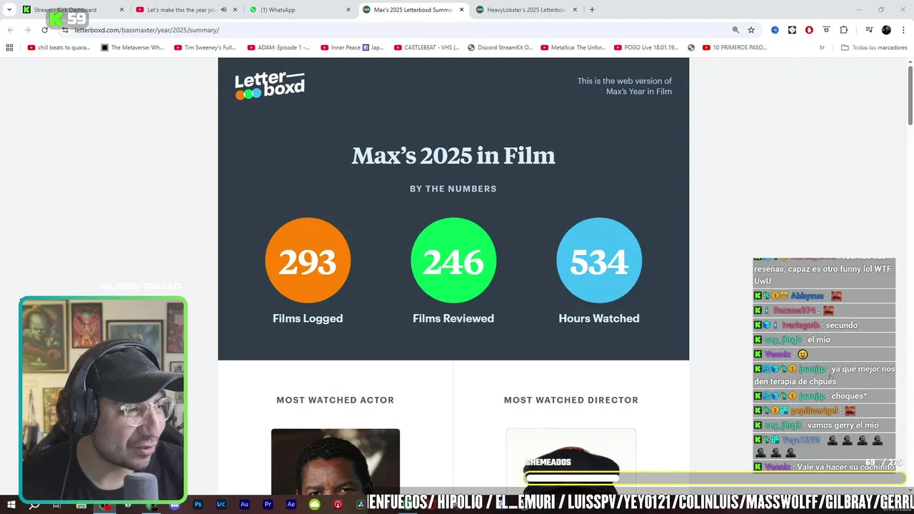Go back in browser history
The height and width of the screenshot is (514, 914).
tap(11, 30)
